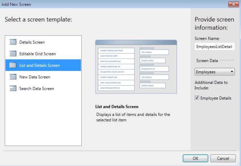The width and height of the screenshot is (241, 166).
Task: Open the Screen Data dropdown showing Employees
Action: pyautogui.click(x=215, y=72)
